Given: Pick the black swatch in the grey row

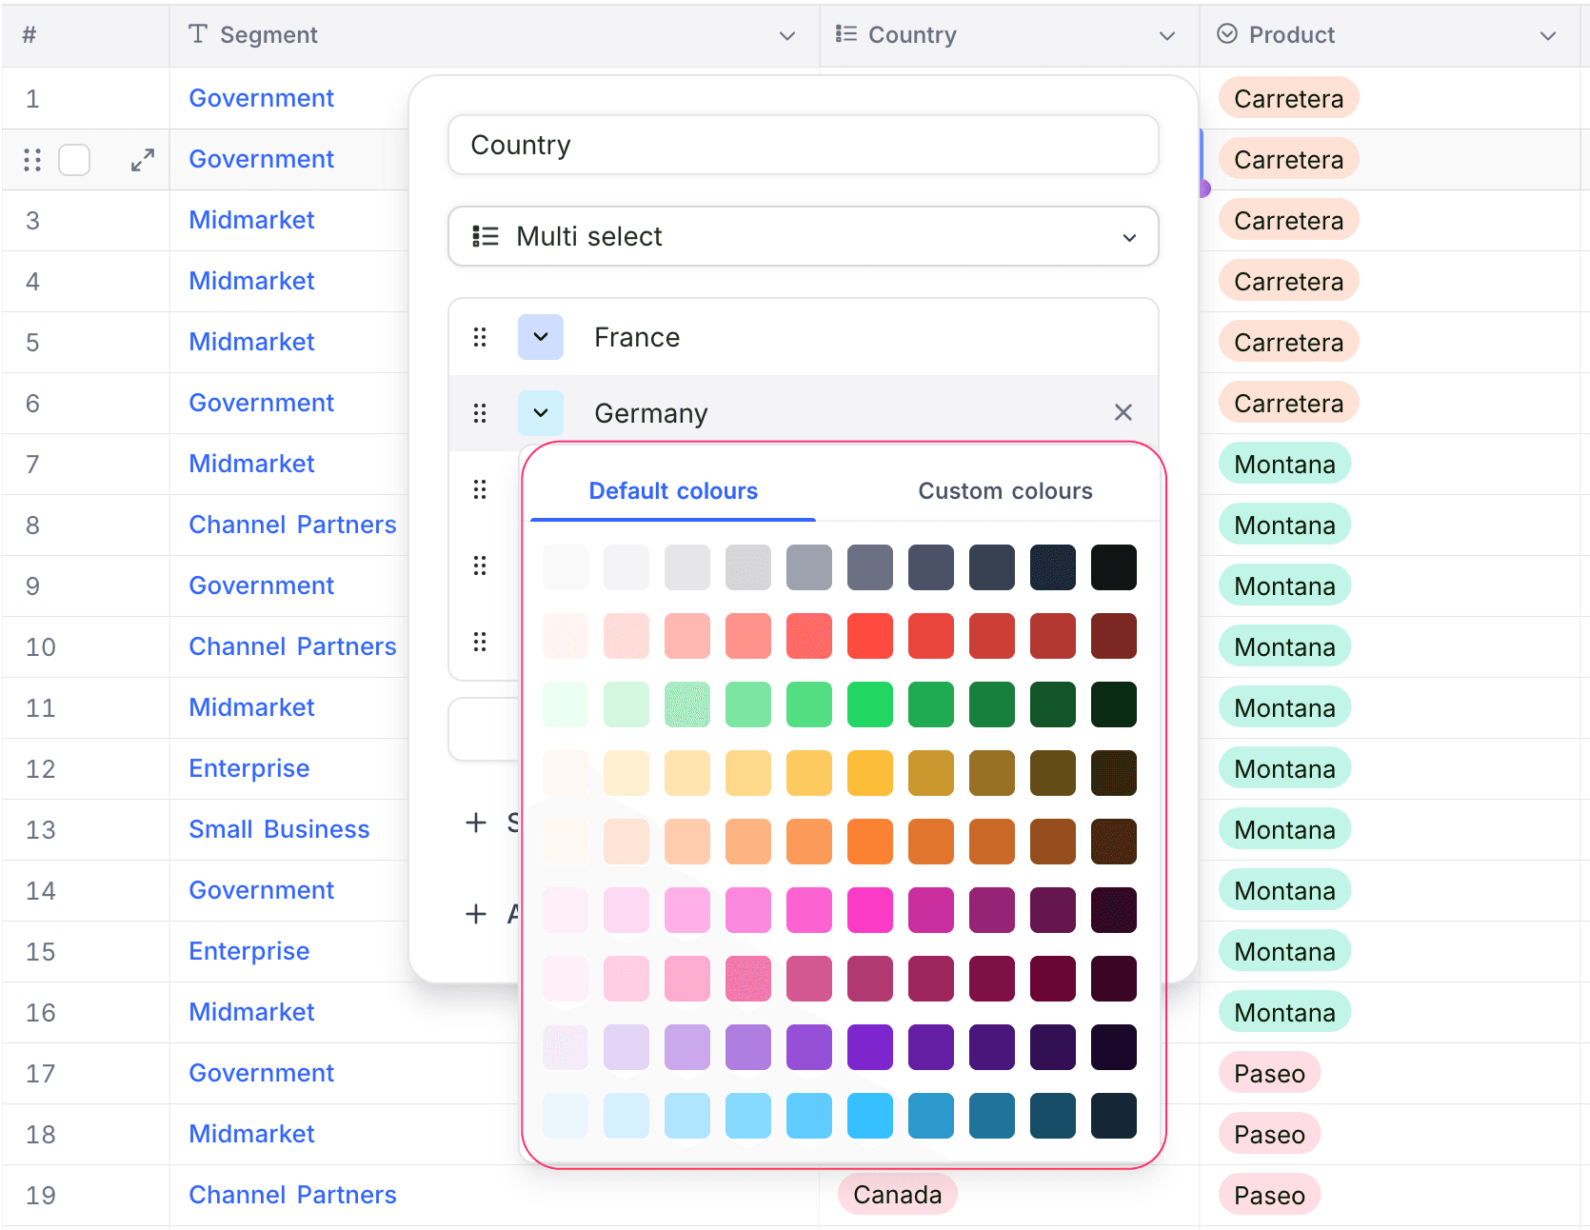Looking at the screenshot, I should click(1114, 567).
